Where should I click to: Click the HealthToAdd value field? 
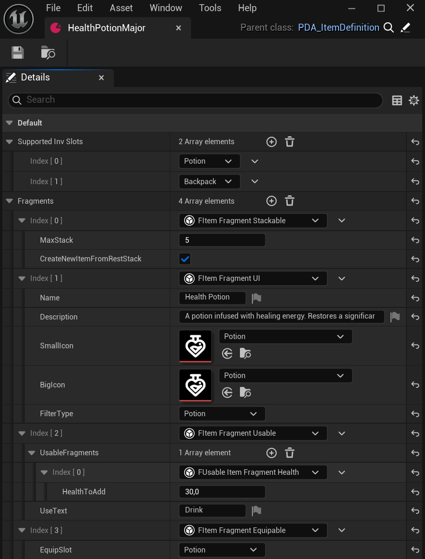click(222, 492)
